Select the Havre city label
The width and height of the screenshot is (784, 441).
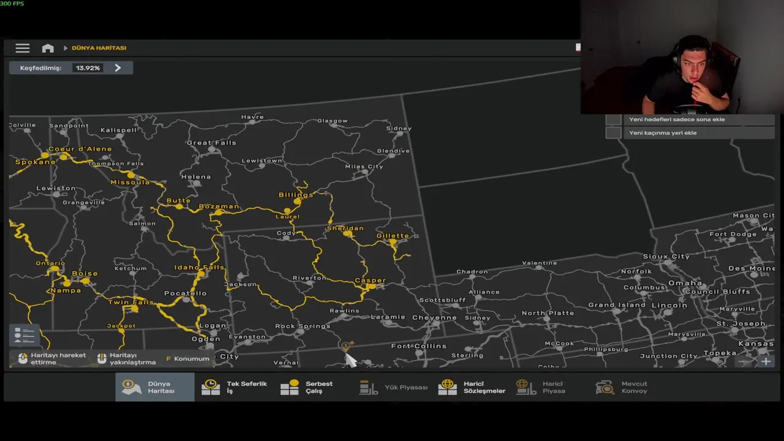tap(252, 117)
